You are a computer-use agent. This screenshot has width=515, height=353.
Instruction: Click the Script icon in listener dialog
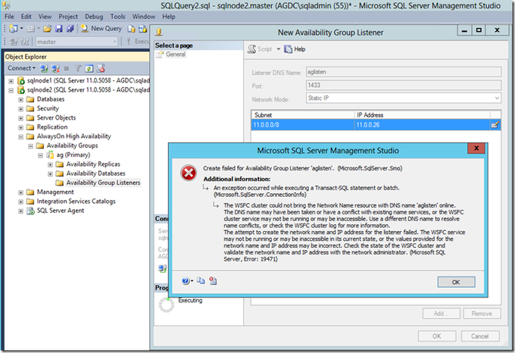click(x=251, y=49)
